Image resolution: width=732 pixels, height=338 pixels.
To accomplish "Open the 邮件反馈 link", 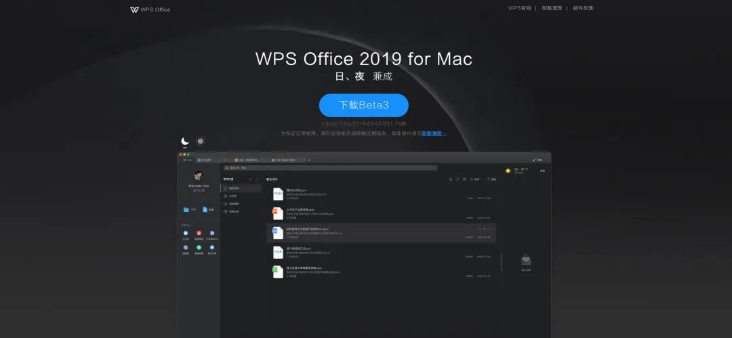I will (583, 8).
